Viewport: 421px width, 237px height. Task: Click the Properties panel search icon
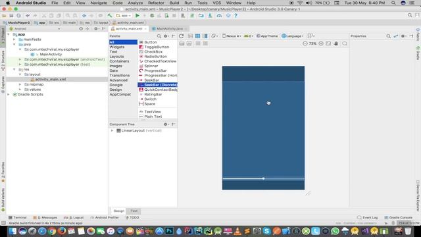pos(388,36)
